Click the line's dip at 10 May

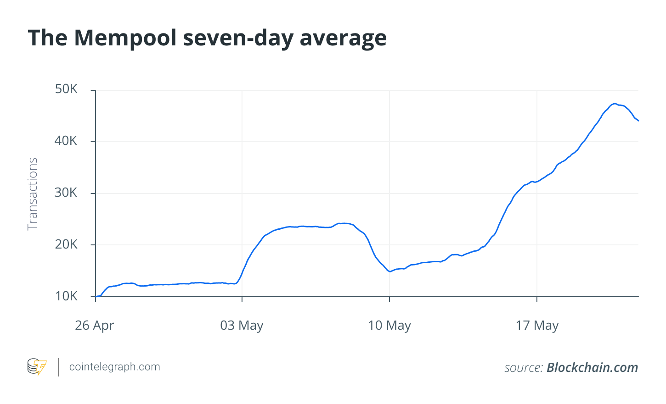click(389, 271)
